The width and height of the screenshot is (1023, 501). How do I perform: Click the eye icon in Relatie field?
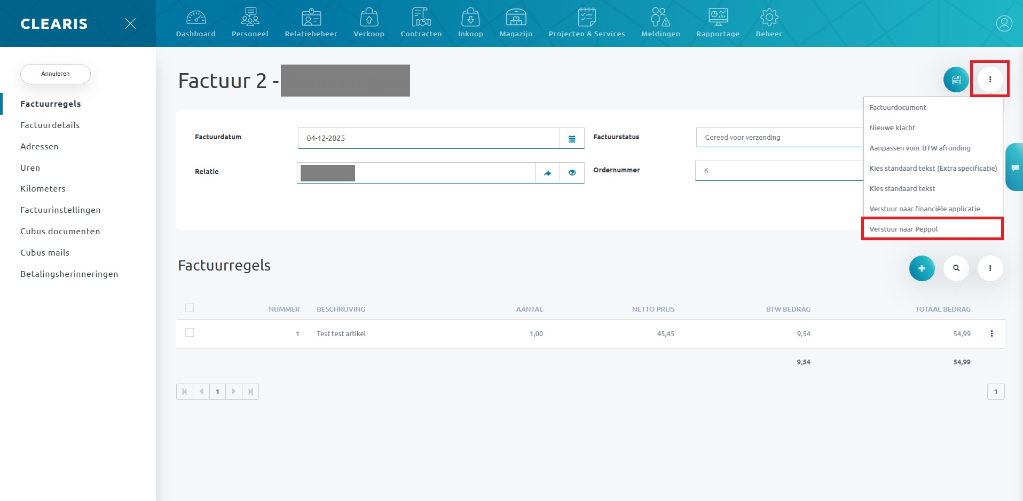pyautogui.click(x=572, y=173)
